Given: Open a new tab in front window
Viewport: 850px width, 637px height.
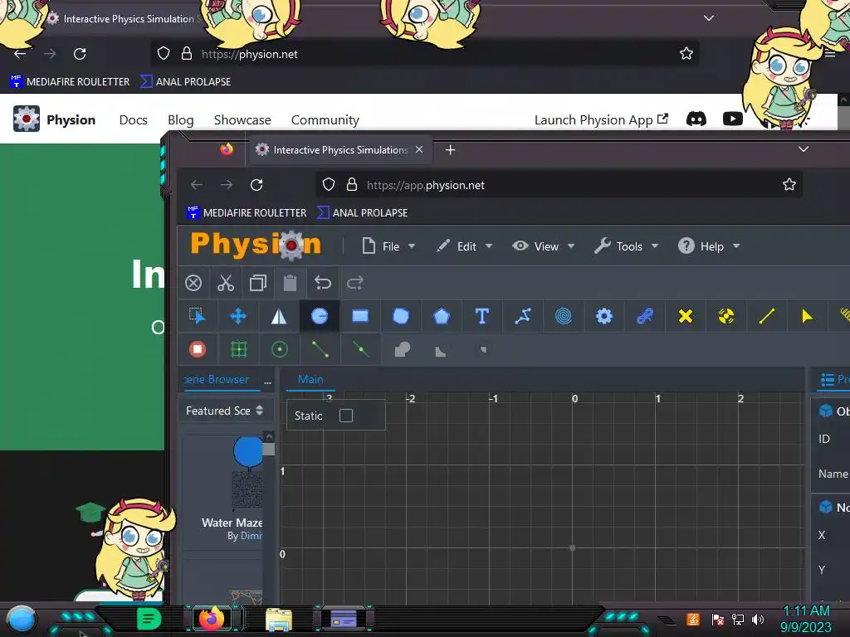Looking at the screenshot, I should tap(451, 149).
